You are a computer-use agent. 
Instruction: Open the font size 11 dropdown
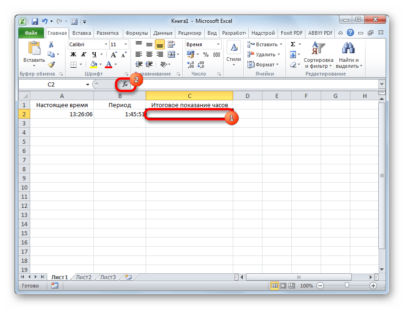pos(126,44)
